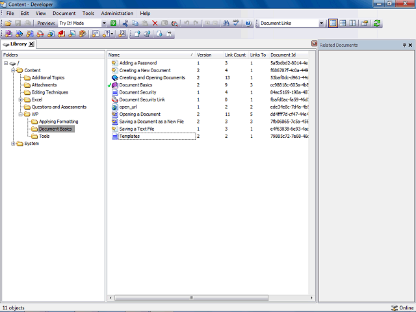Image resolution: width=416 pixels, height=312 pixels.
Task: Open the File menu
Action: (10, 13)
